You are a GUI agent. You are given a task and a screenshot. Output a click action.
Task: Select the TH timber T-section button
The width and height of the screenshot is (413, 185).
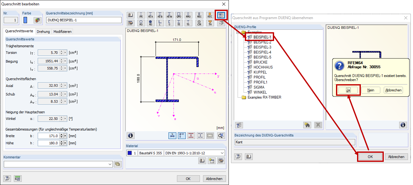point(210,23)
